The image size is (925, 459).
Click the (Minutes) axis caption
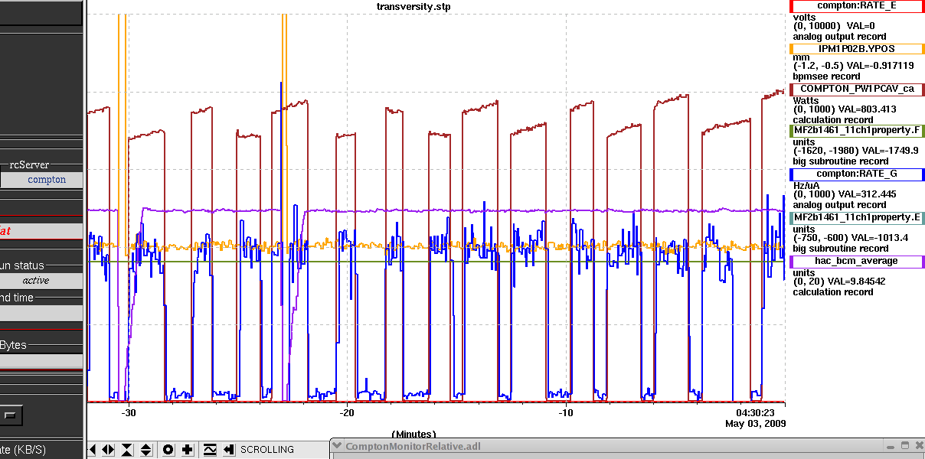tap(413, 434)
